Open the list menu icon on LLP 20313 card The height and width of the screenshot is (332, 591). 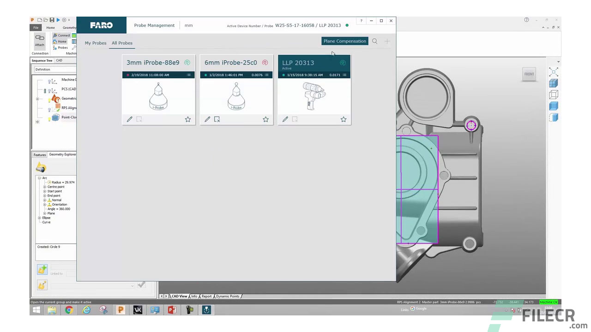(x=344, y=75)
